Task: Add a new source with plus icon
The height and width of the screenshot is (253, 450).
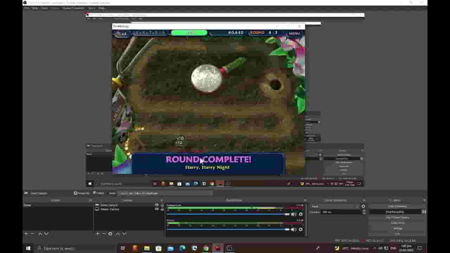Action: point(98,234)
